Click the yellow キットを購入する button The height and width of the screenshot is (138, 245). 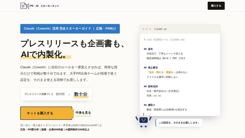pyautogui.click(x=46, y=113)
